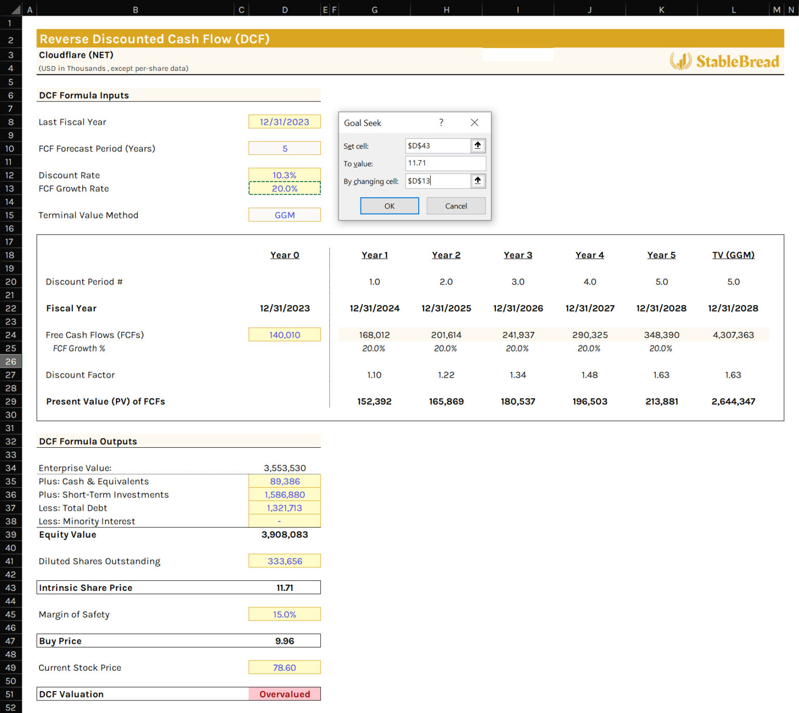Select the Diluted Shares Outstanding cell
Image resolution: width=799 pixels, height=713 pixels.
click(285, 561)
